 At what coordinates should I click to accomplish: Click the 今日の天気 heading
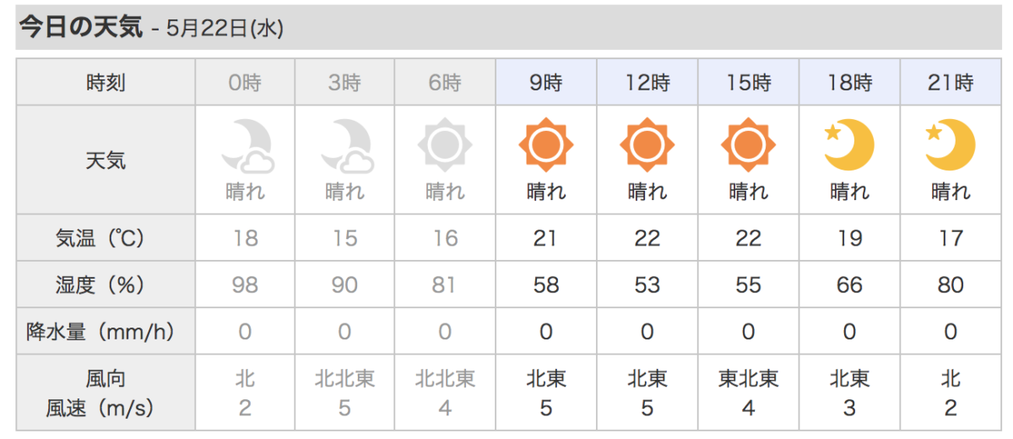[80, 27]
